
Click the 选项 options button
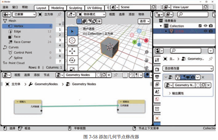pyautogui.click(x=144, y=21)
